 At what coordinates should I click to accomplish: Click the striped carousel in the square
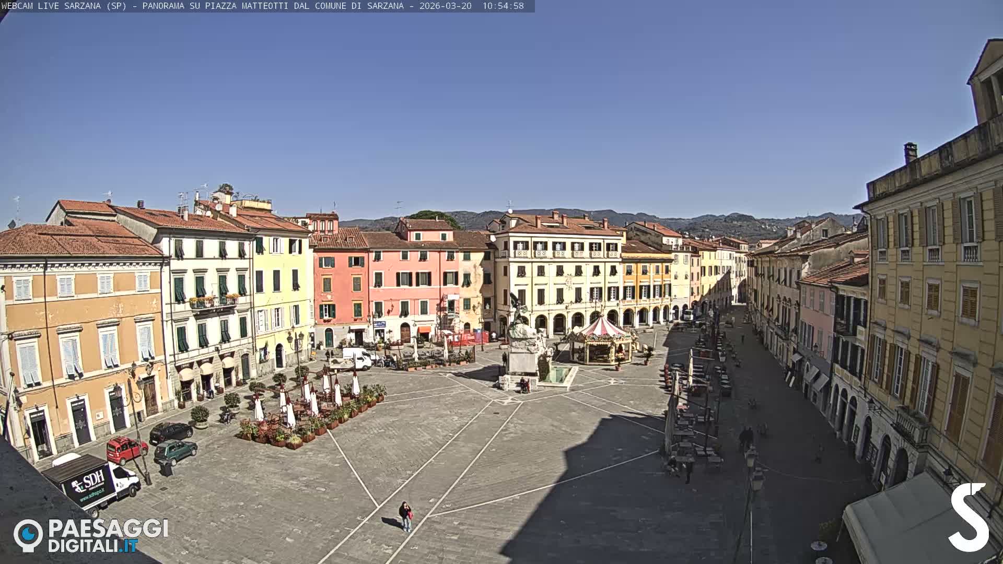tap(602, 340)
